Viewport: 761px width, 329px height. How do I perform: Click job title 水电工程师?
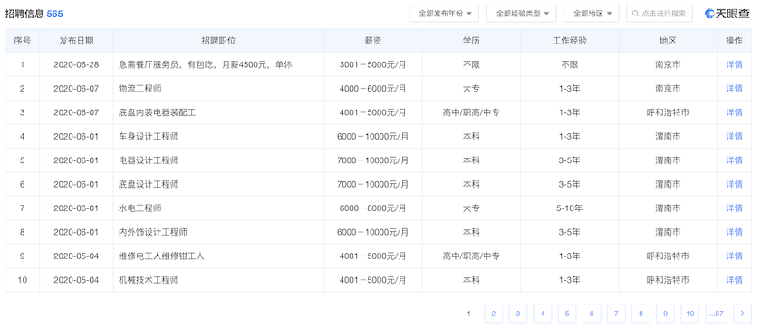[x=140, y=208]
